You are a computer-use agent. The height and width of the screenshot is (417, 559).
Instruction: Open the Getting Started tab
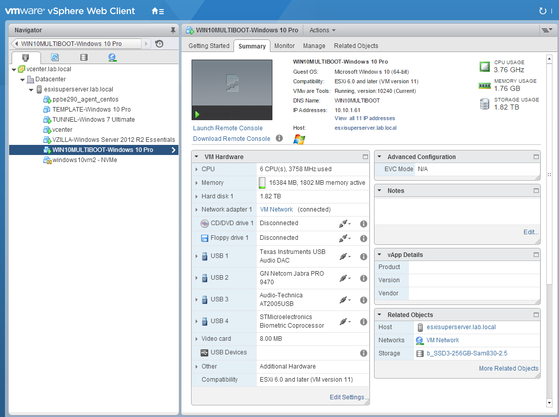[x=209, y=45]
